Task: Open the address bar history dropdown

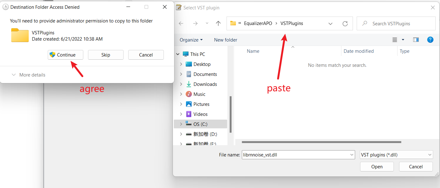Action: (x=330, y=23)
